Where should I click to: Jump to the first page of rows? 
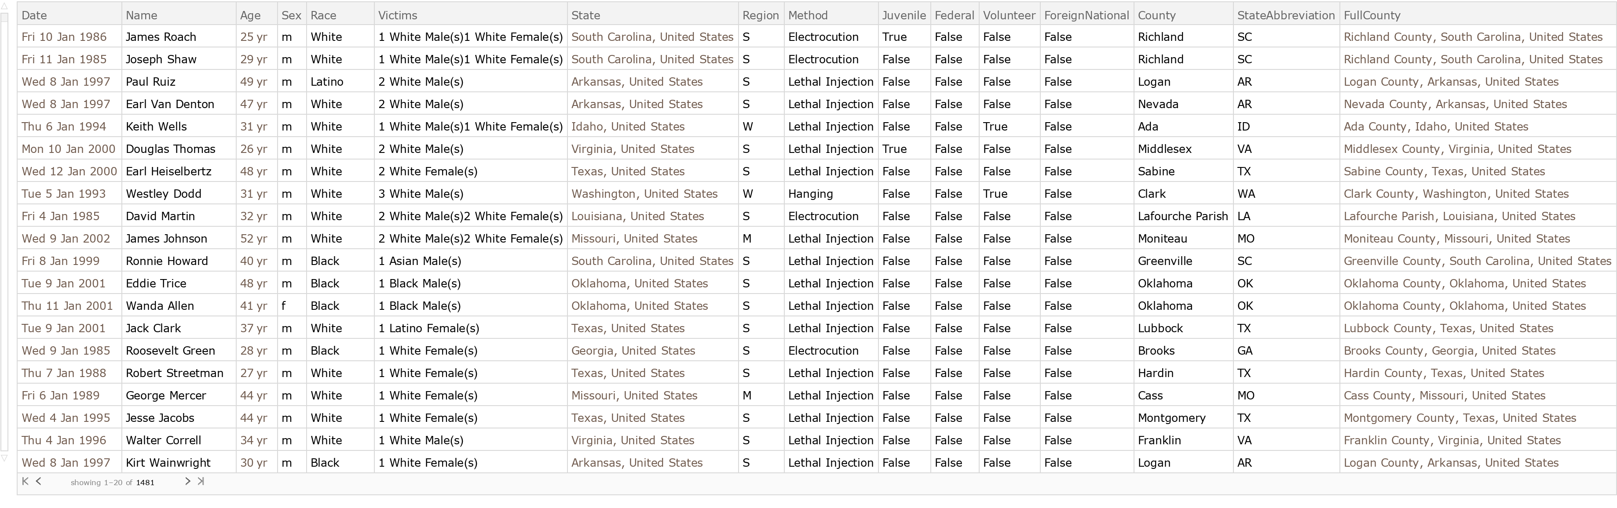(x=25, y=482)
